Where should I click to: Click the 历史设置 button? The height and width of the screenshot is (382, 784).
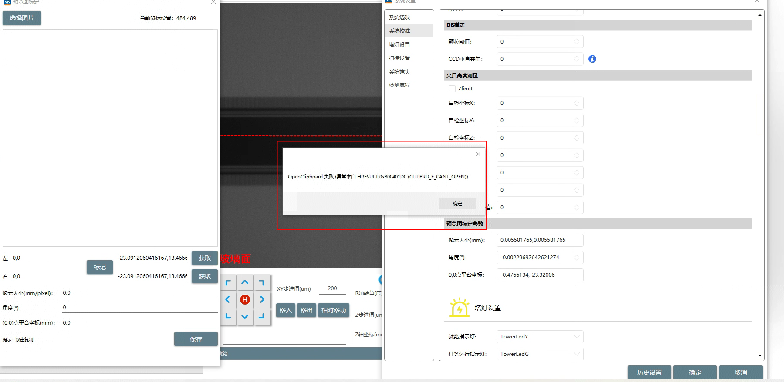point(649,372)
